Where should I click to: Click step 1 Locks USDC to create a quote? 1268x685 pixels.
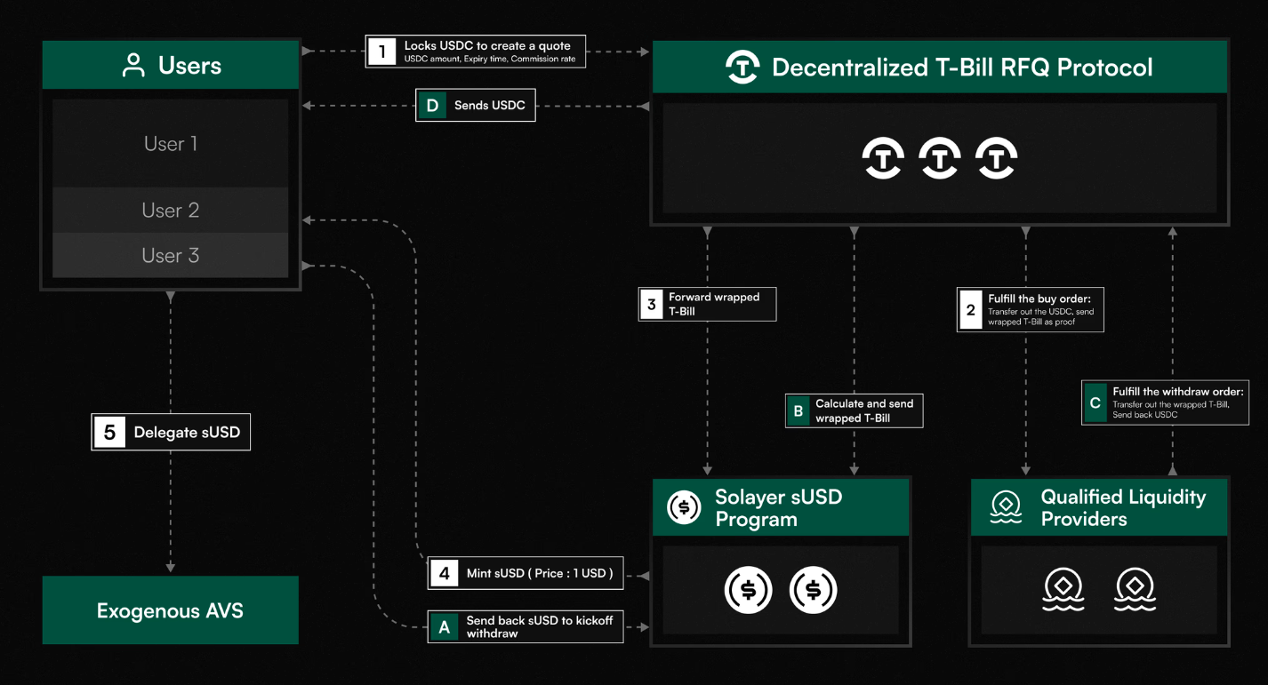(x=475, y=51)
